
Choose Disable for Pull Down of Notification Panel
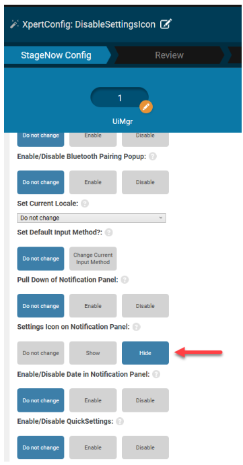[x=145, y=306]
